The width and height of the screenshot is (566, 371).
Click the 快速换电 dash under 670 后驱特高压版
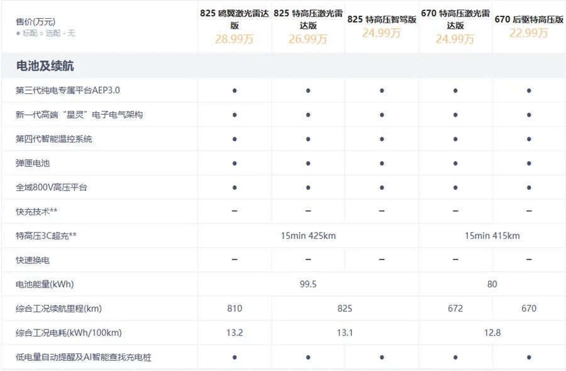click(x=529, y=260)
